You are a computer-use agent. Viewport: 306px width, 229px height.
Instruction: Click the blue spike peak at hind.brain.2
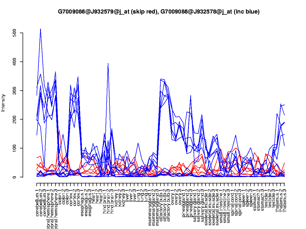point(108,63)
